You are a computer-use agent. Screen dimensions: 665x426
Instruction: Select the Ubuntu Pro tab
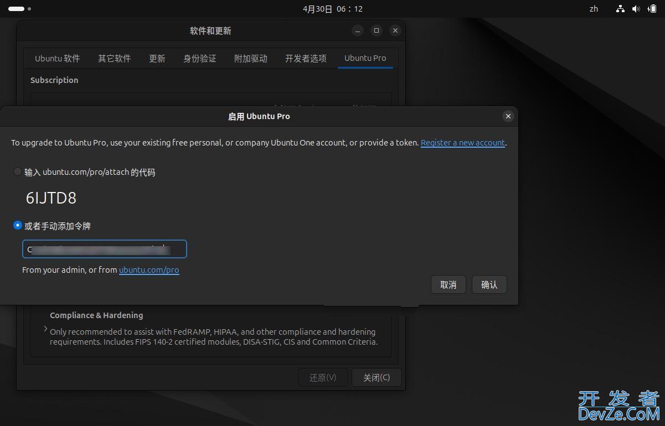pos(365,58)
